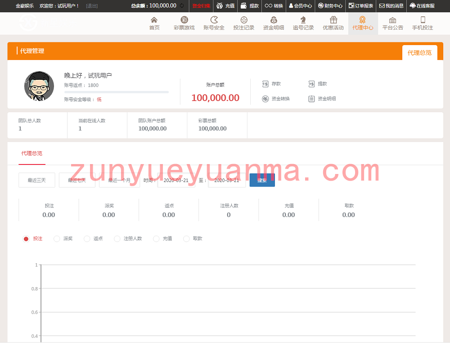450x343 pixels.
Task: Filter by 最近七天
Action: [x=77, y=180]
